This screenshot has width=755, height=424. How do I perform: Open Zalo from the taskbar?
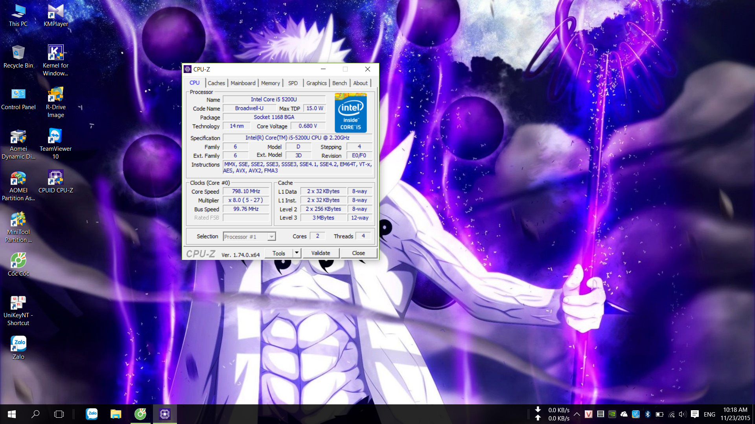pos(92,414)
